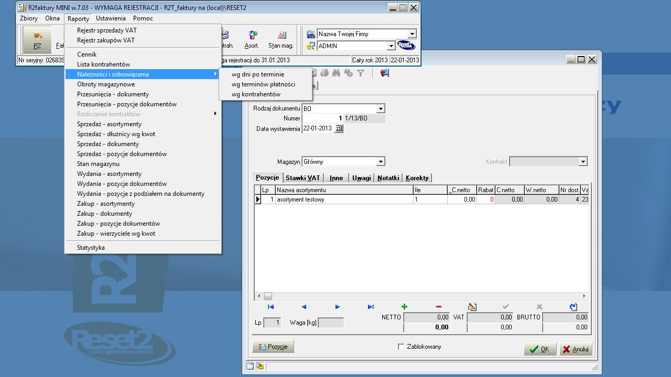The height and width of the screenshot is (377, 671).
Task: Expand the Rodzaj dokumentu dropdown
Action: (x=381, y=109)
